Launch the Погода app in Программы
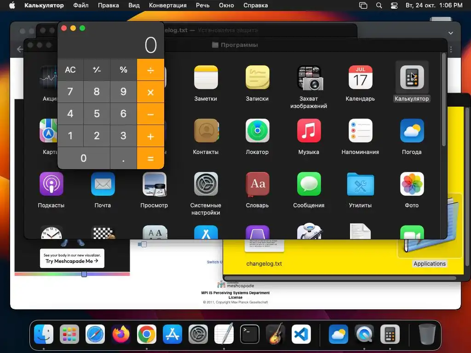The width and height of the screenshot is (471, 353). coord(412,131)
